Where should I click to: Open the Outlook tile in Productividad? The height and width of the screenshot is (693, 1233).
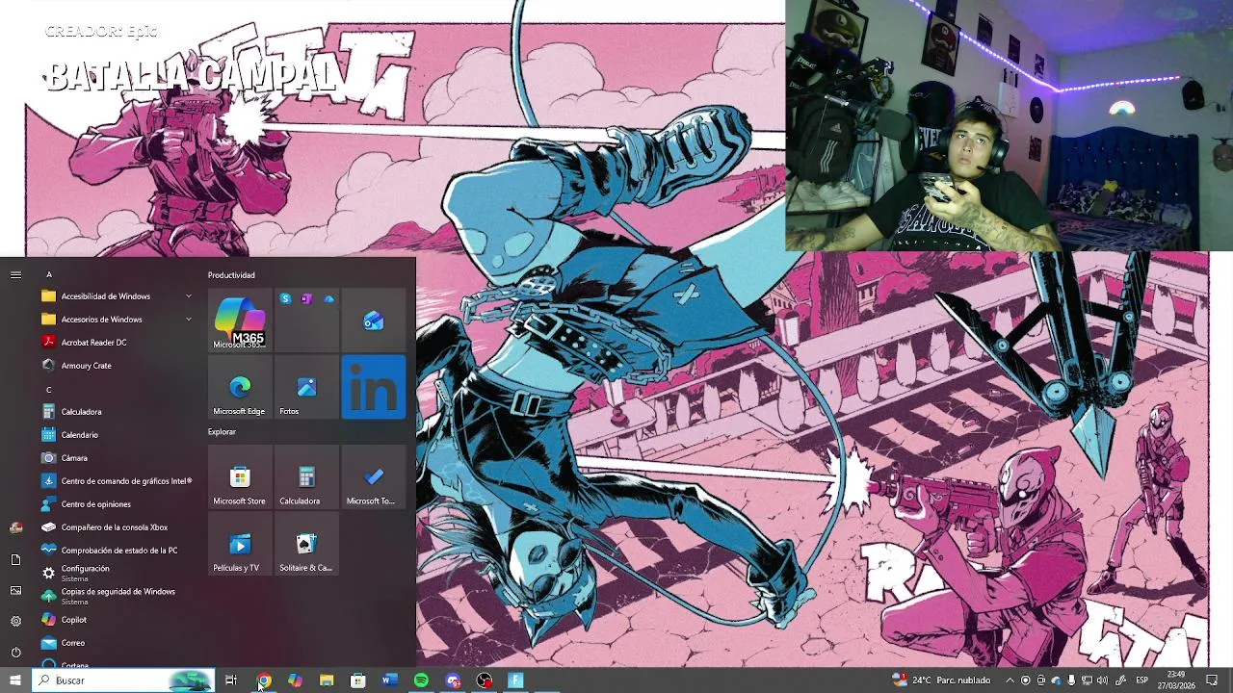374,321
